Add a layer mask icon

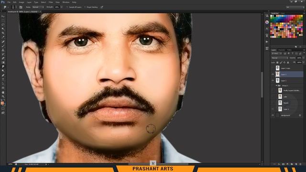click(284, 164)
